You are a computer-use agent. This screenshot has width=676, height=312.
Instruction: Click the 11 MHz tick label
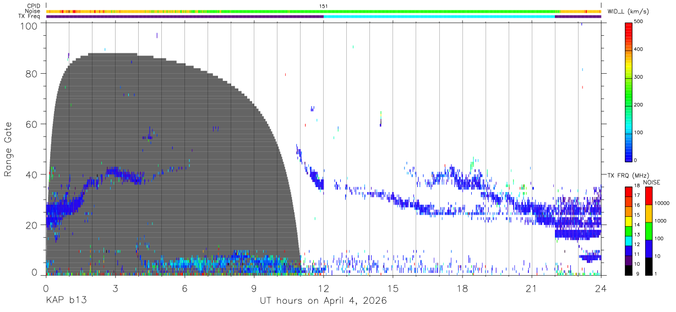(x=637, y=254)
